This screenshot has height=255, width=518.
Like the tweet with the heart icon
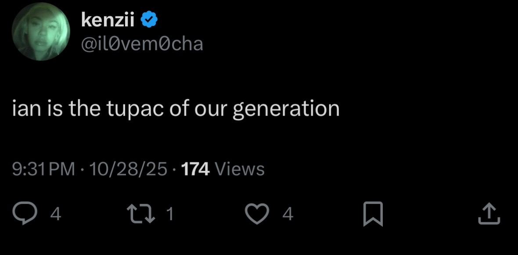(x=257, y=214)
